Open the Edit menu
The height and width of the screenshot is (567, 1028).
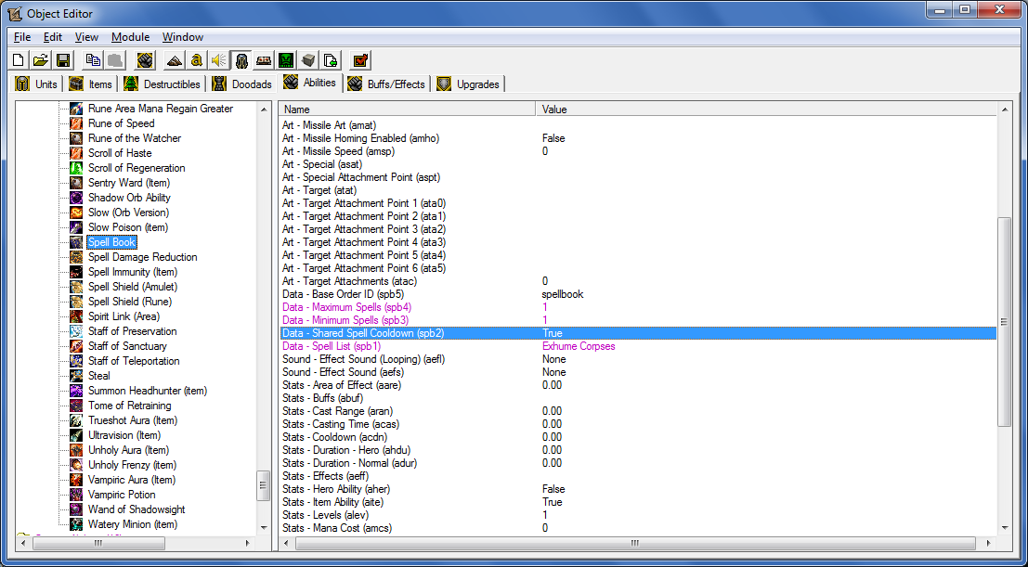tap(53, 37)
